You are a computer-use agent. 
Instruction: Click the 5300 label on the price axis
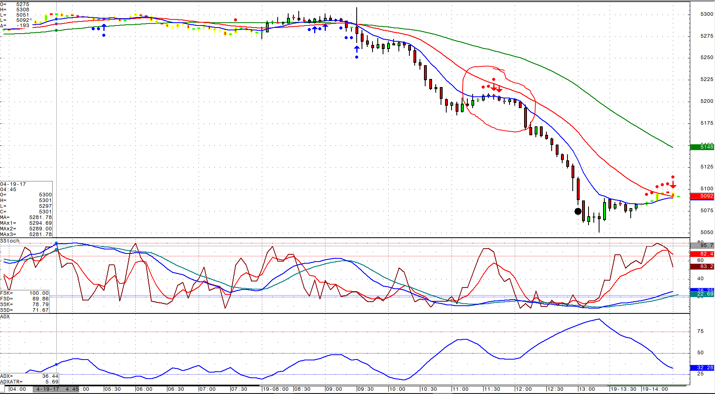pyautogui.click(x=706, y=14)
